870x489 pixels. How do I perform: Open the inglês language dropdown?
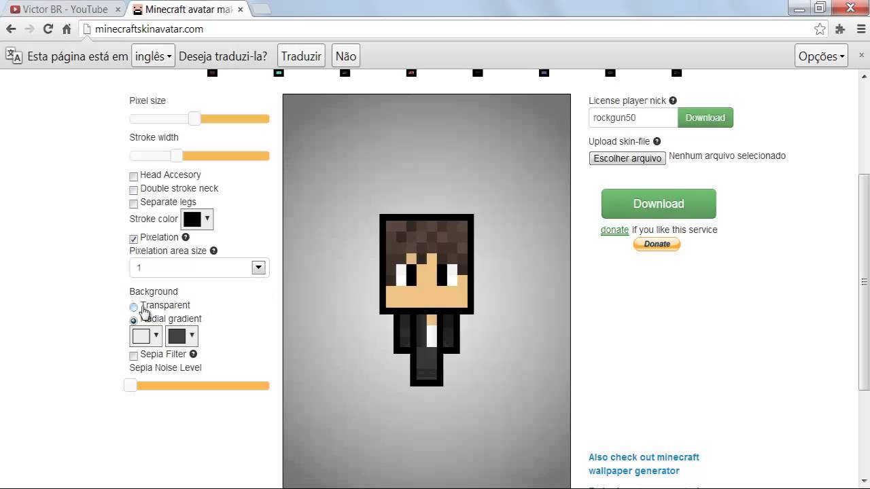[x=153, y=56]
